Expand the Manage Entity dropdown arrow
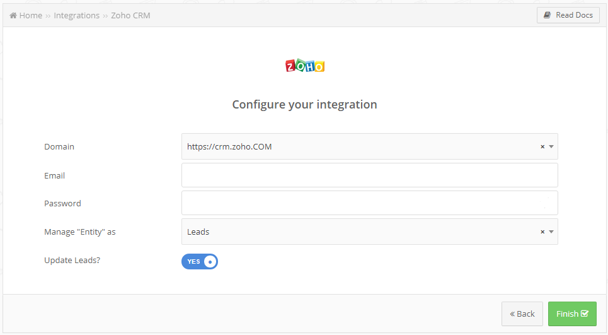Screen dimensions: 608x335 (551, 232)
